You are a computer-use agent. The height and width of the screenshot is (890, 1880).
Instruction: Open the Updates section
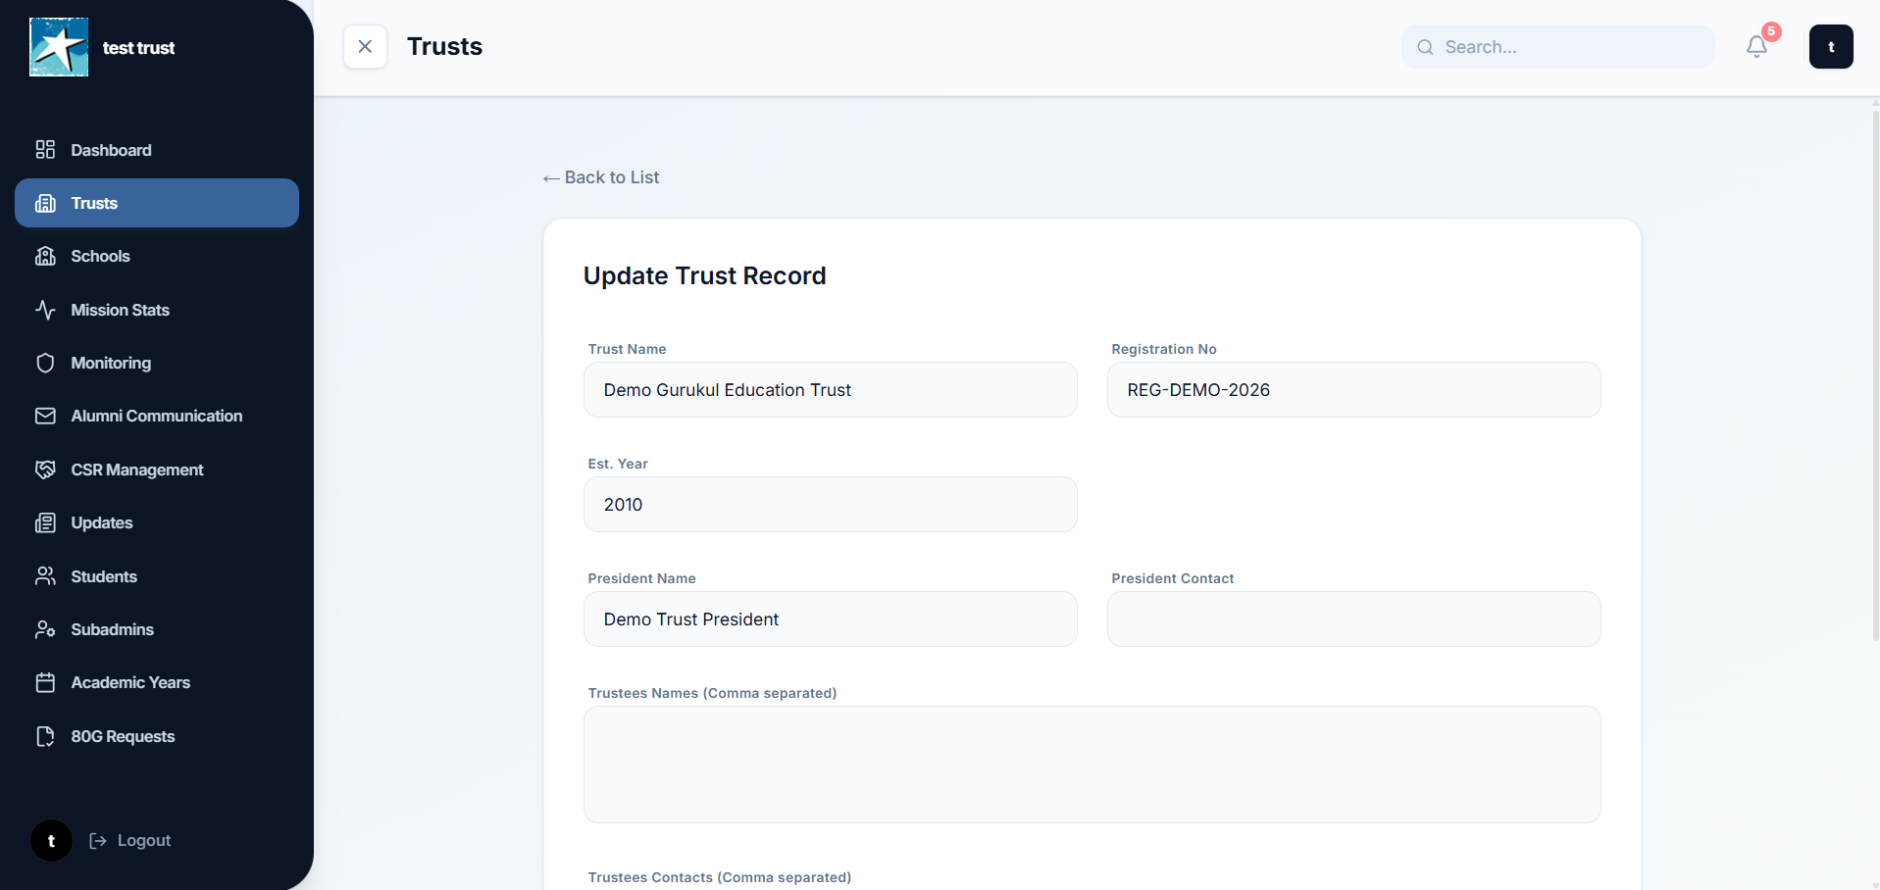coord(157,522)
